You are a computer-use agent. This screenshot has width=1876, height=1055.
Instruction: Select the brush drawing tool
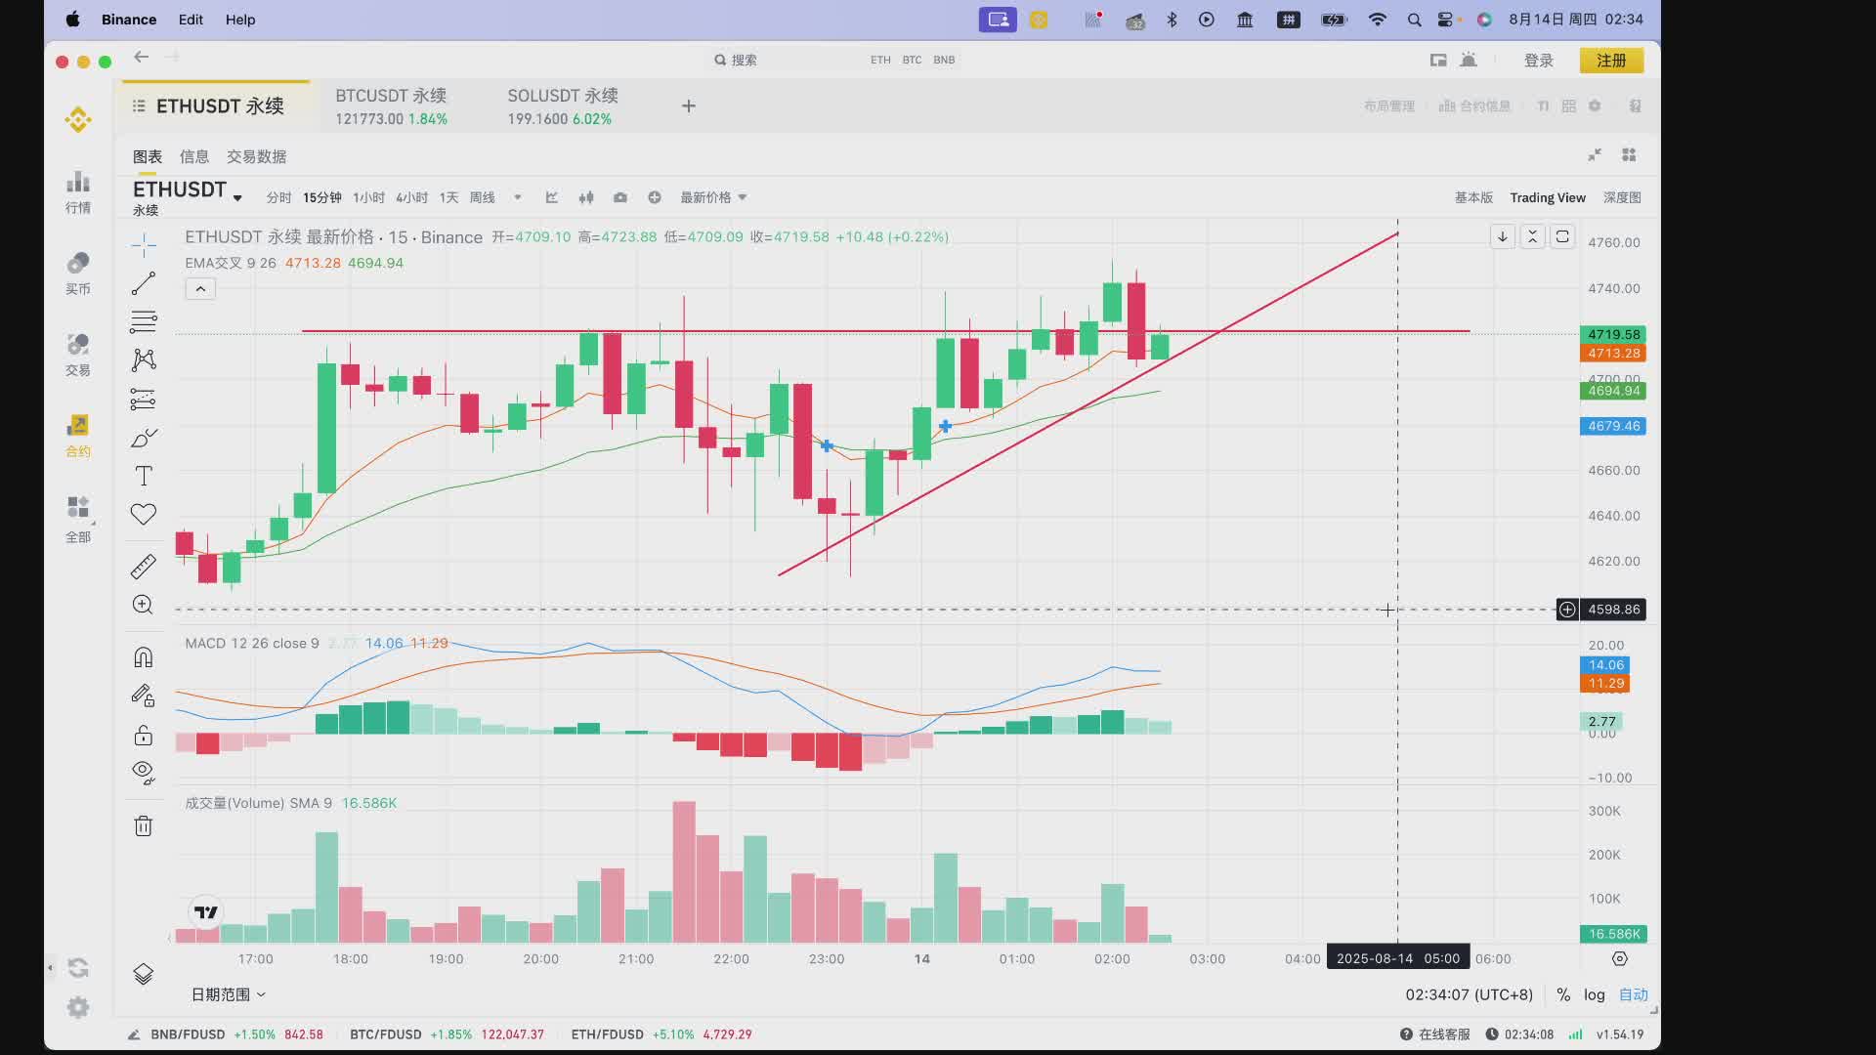pyautogui.click(x=144, y=438)
